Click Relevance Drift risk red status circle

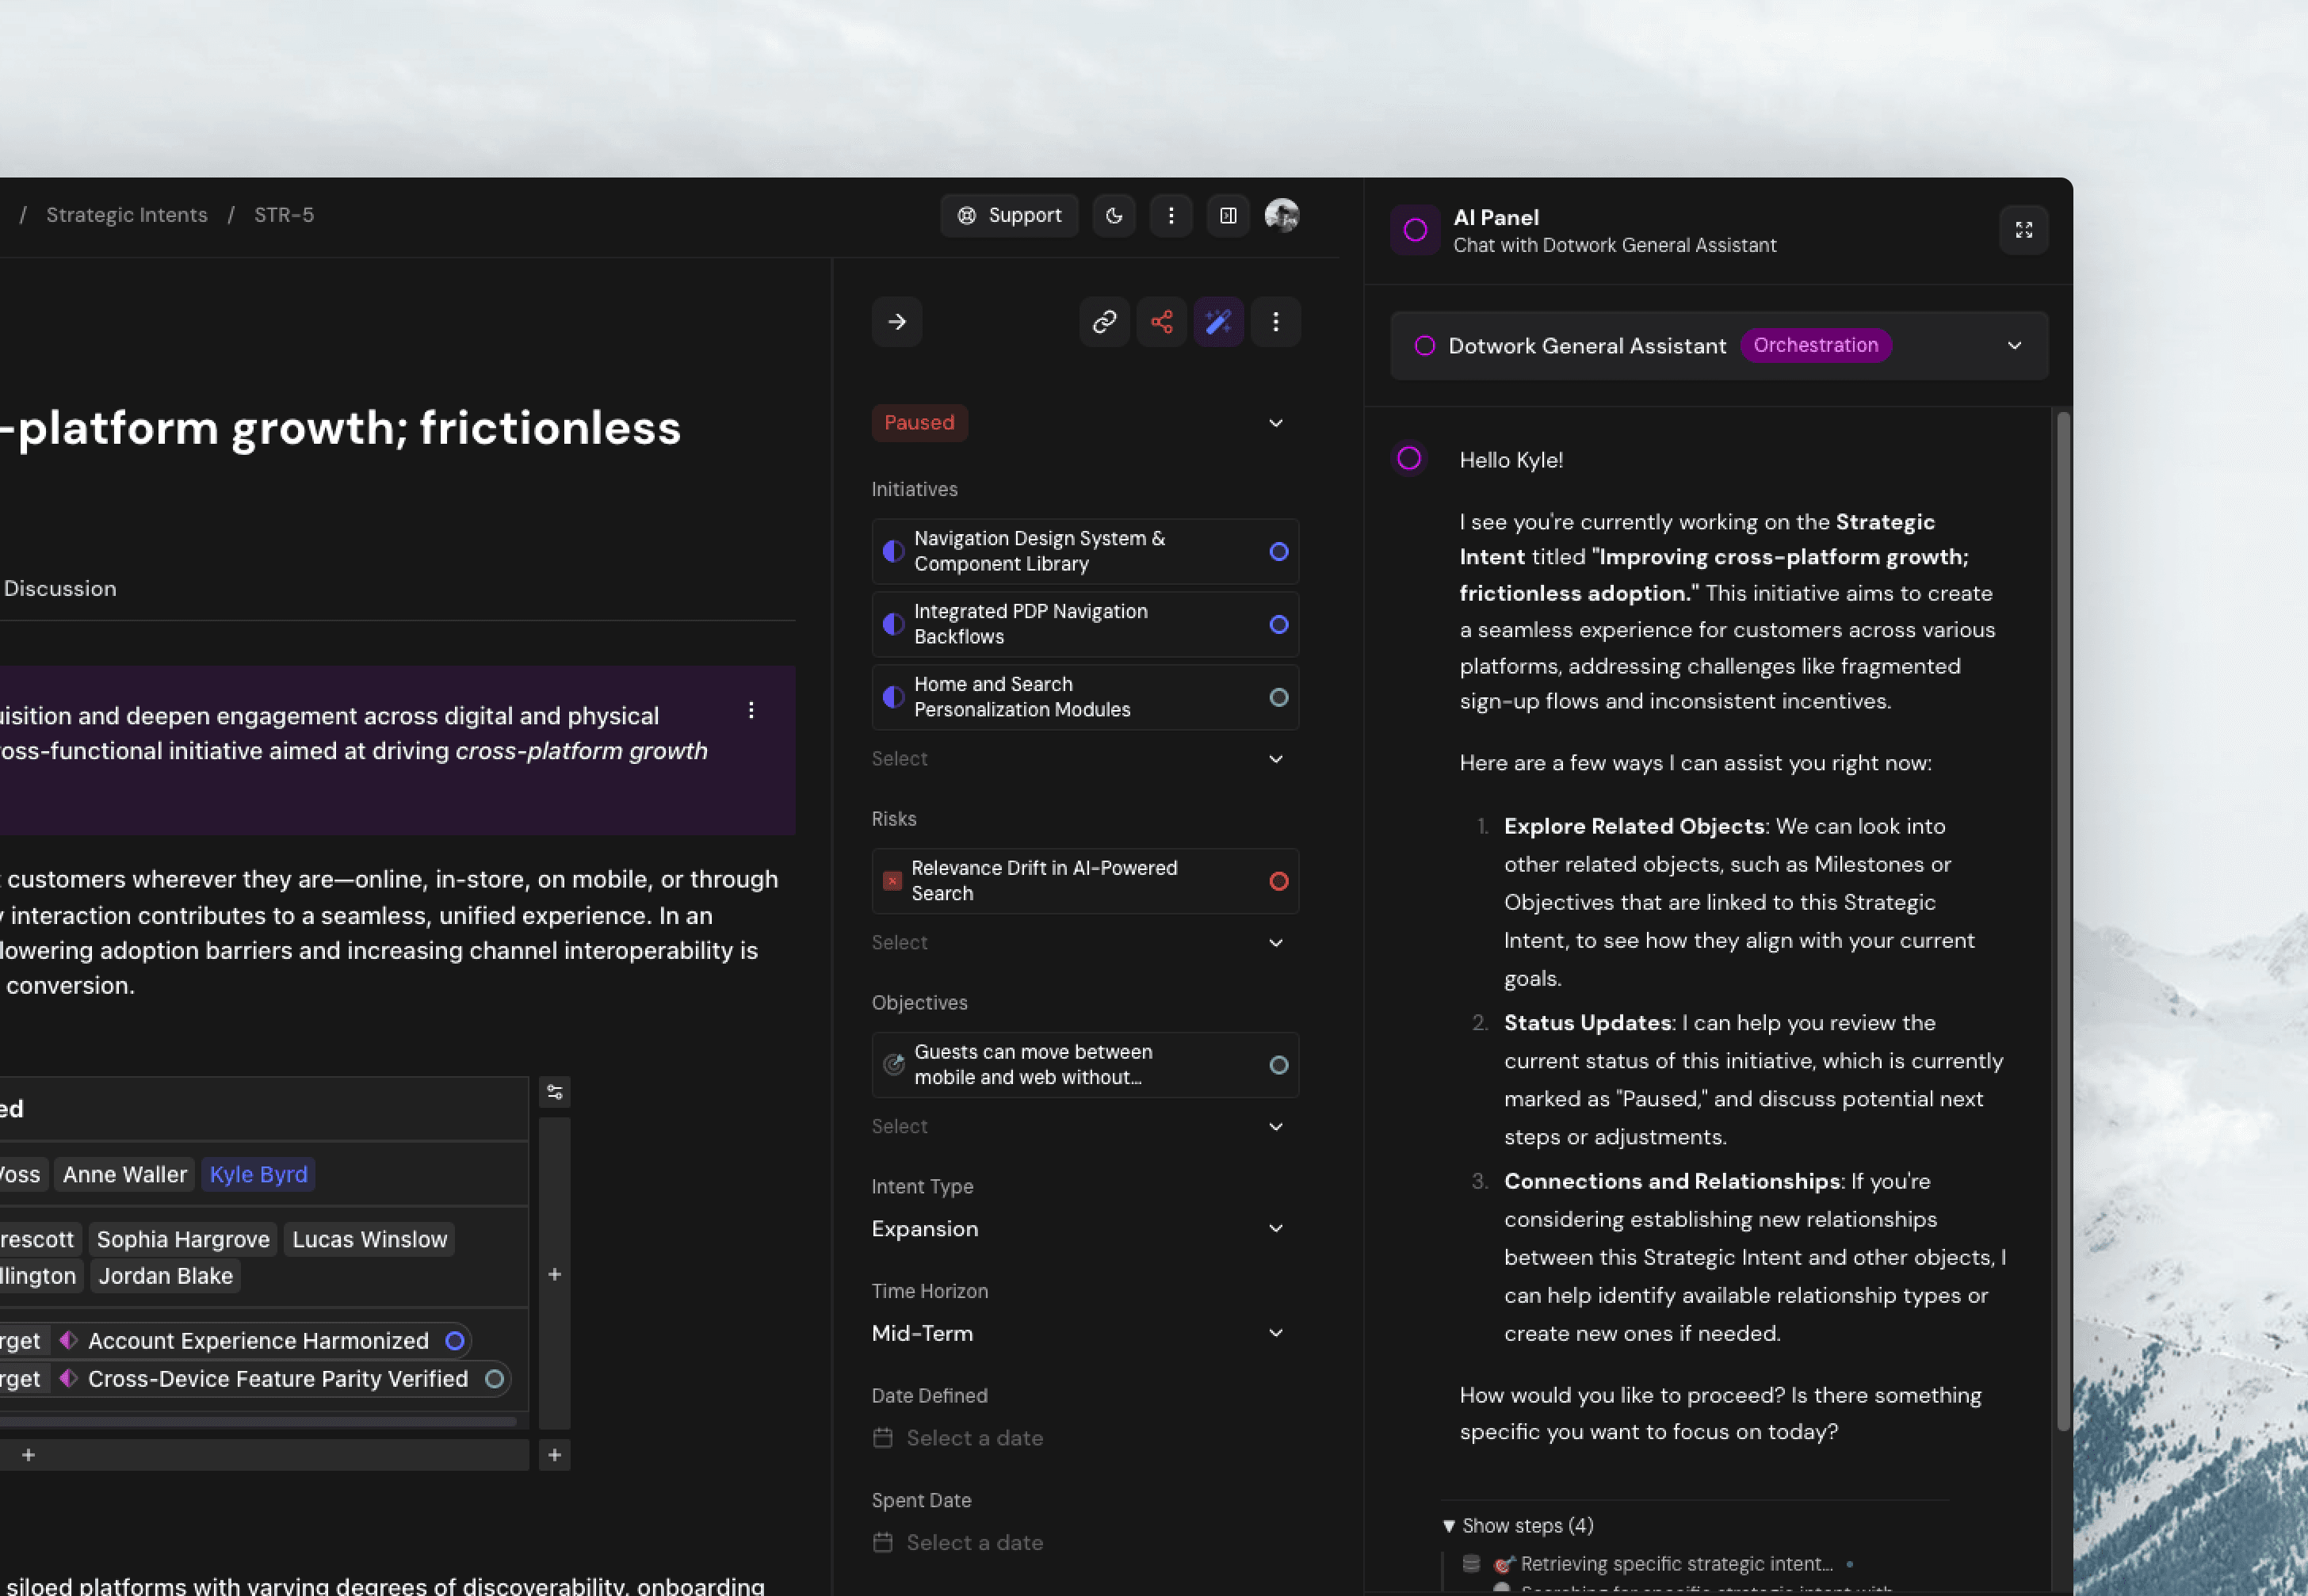1278,882
